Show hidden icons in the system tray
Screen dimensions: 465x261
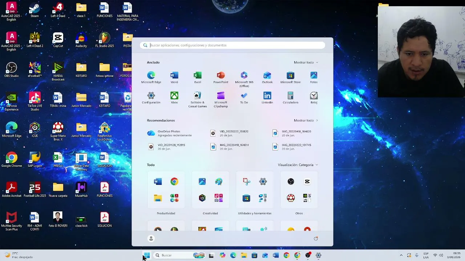(401, 255)
